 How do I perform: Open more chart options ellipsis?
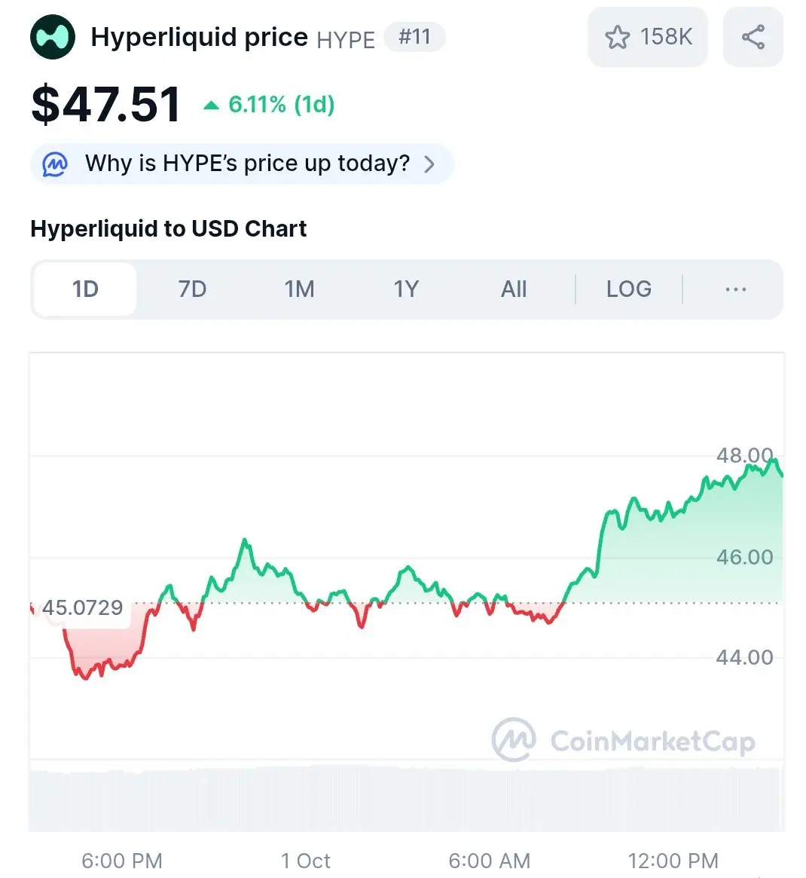coord(735,289)
